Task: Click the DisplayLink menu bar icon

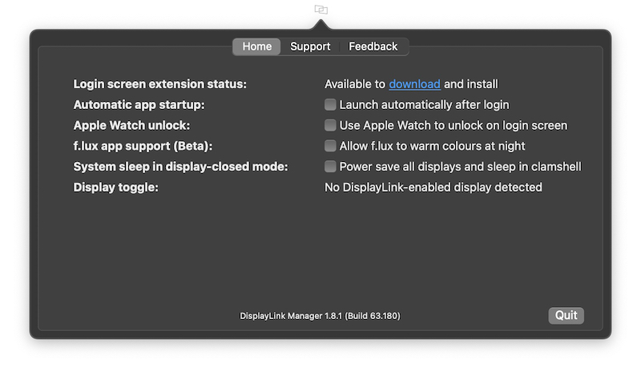Action: tap(321, 10)
